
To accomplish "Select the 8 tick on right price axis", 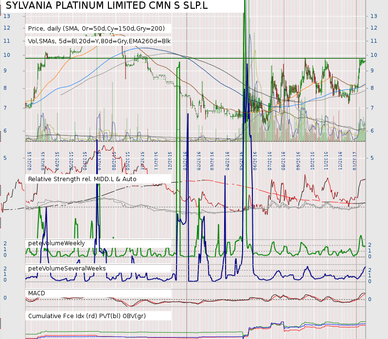I will pyautogui.click(x=372, y=88).
